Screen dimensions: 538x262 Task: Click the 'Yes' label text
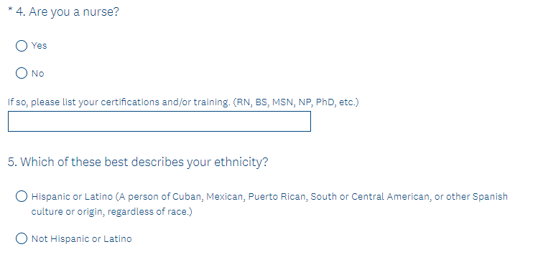(39, 46)
